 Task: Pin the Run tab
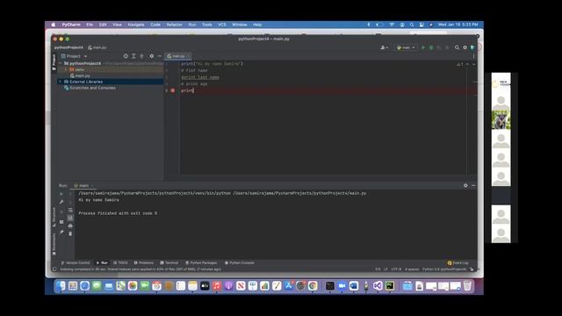tap(61, 232)
